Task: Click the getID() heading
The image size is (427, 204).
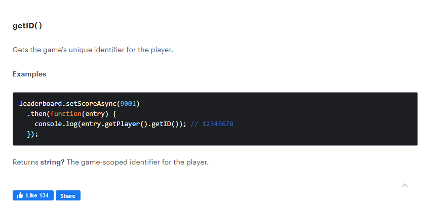Action: (x=27, y=26)
